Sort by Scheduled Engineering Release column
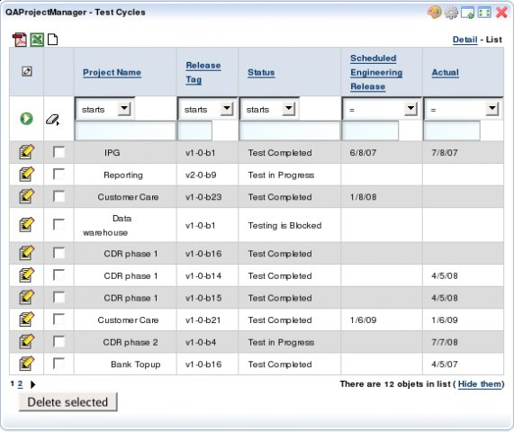 coord(376,72)
